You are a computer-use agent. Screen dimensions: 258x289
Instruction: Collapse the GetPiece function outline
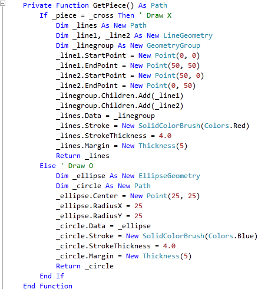[2, 4]
